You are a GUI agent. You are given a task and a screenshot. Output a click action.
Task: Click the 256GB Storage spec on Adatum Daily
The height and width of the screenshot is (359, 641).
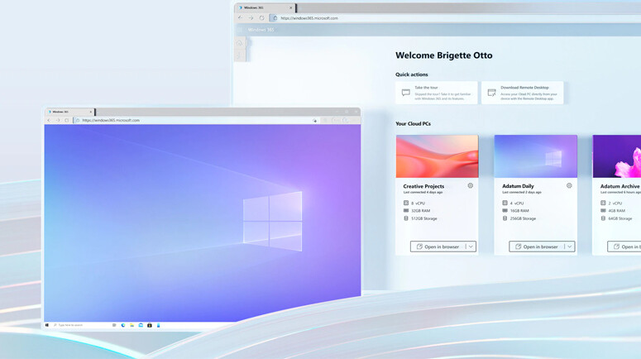[519, 218]
